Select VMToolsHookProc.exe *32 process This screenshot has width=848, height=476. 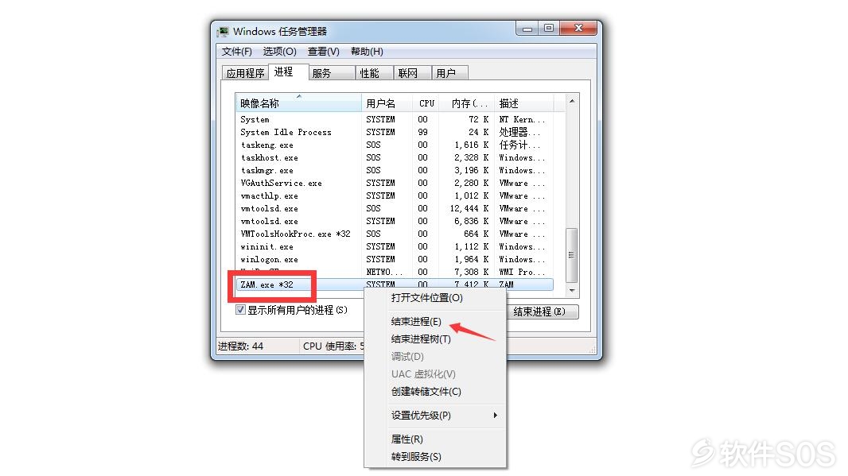(395, 234)
